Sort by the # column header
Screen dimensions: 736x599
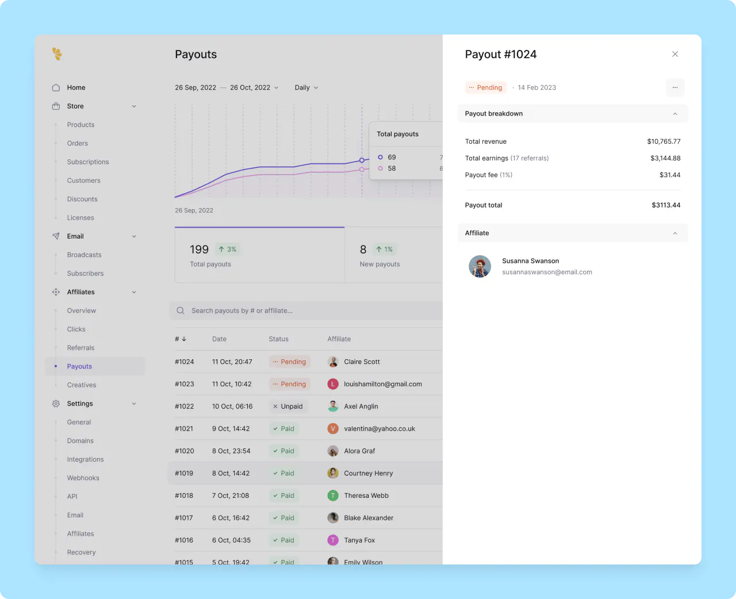click(x=181, y=339)
